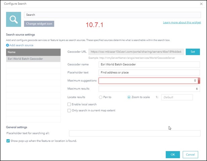Image resolution: width=207 pixels, height=161 pixels.
Task: Click OK to save search configuration
Action: (x=173, y=155)
